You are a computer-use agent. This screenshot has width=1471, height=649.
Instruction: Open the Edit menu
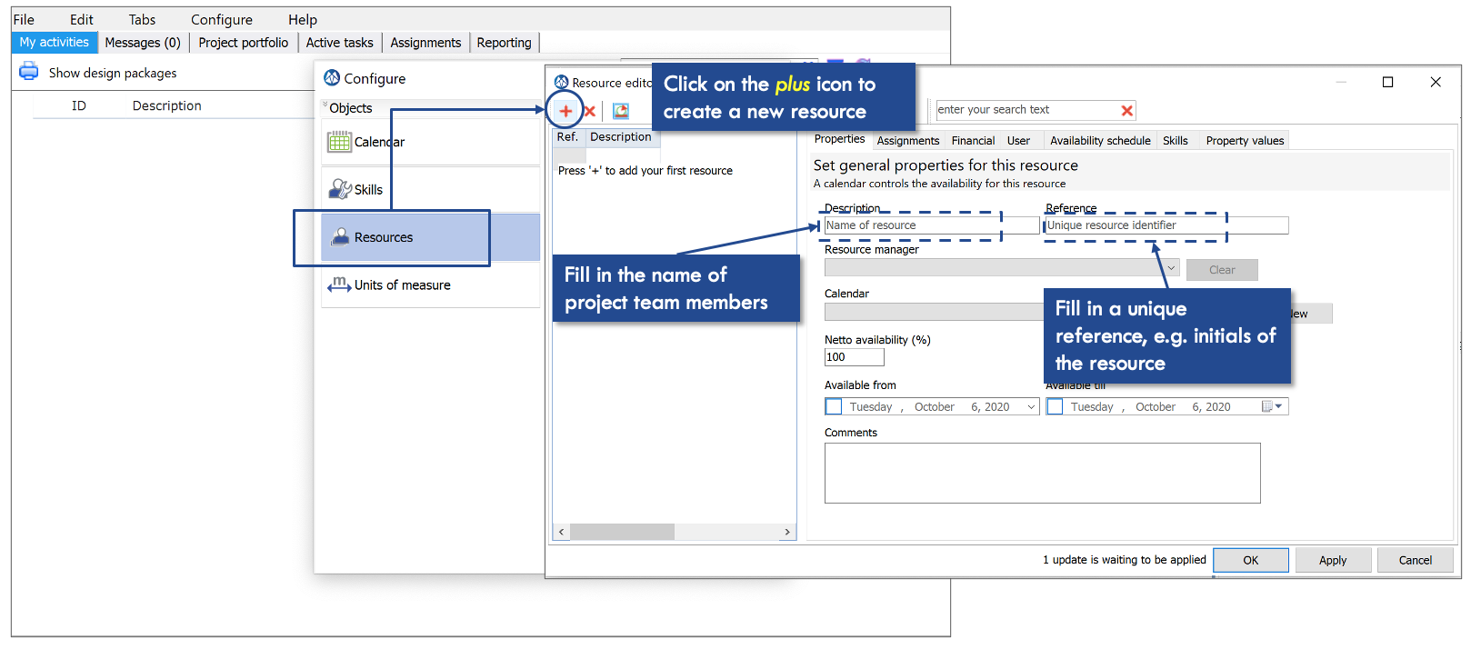click(82, 19)
